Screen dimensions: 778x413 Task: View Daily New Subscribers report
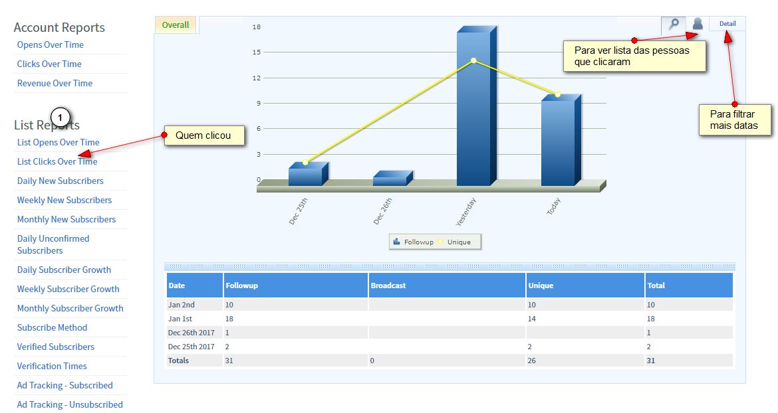click(x=60, y=181)
